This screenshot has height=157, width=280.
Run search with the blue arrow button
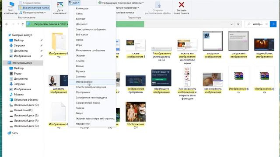coord(273,24)
